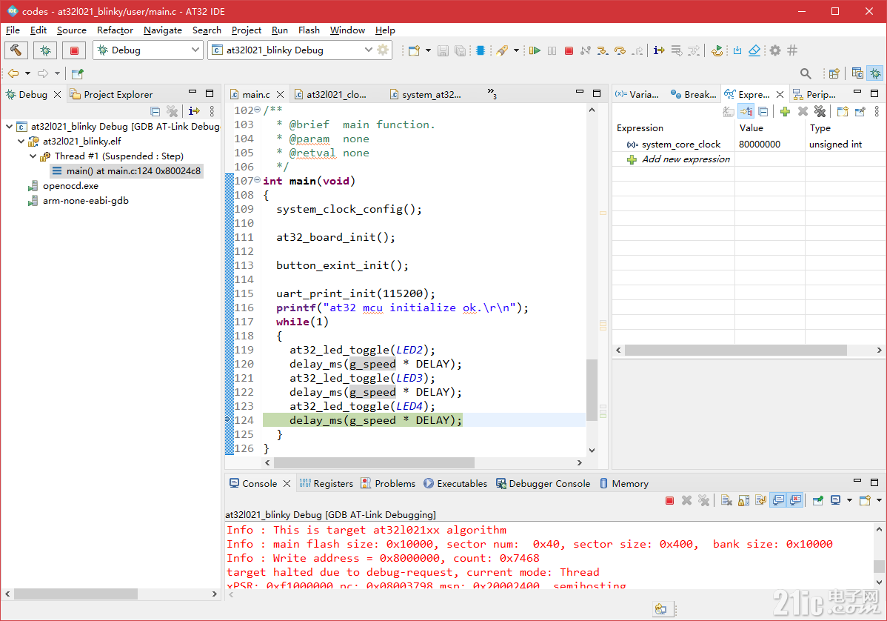887x621 pixels.
Task: Open the Debug launch mode dropdown
Action: click(195, 50)
